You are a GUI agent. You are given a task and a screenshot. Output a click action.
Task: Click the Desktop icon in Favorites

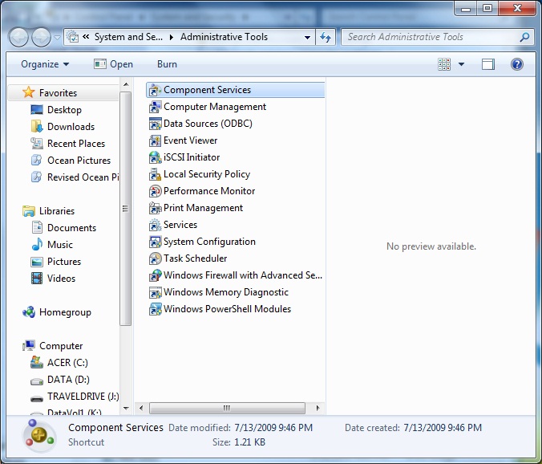(x=37, y=110)
